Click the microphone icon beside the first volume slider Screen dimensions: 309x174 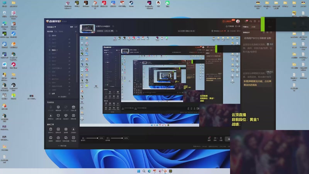pos(83,138)
